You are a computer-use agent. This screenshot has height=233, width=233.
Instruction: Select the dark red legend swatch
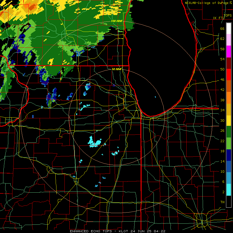click(x=229, y=63)
